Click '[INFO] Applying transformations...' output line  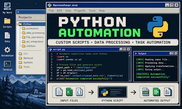click(x=157, y=66)
